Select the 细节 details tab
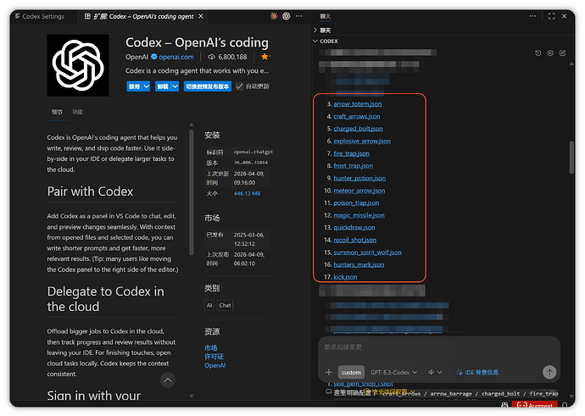 pyautogui.click(x=57, y=112)
